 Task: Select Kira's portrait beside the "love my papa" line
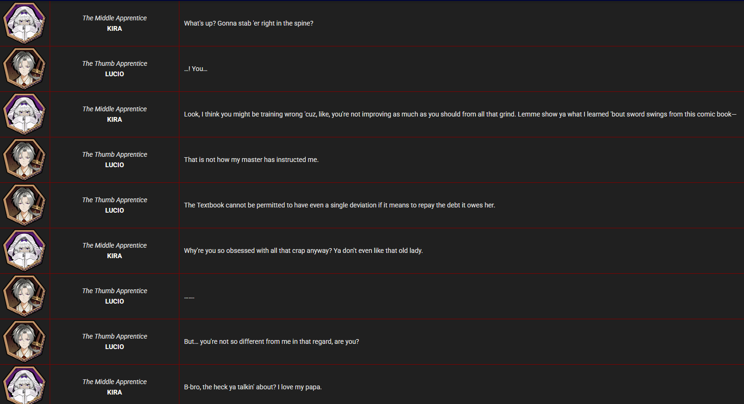click(x=24, y=386)
